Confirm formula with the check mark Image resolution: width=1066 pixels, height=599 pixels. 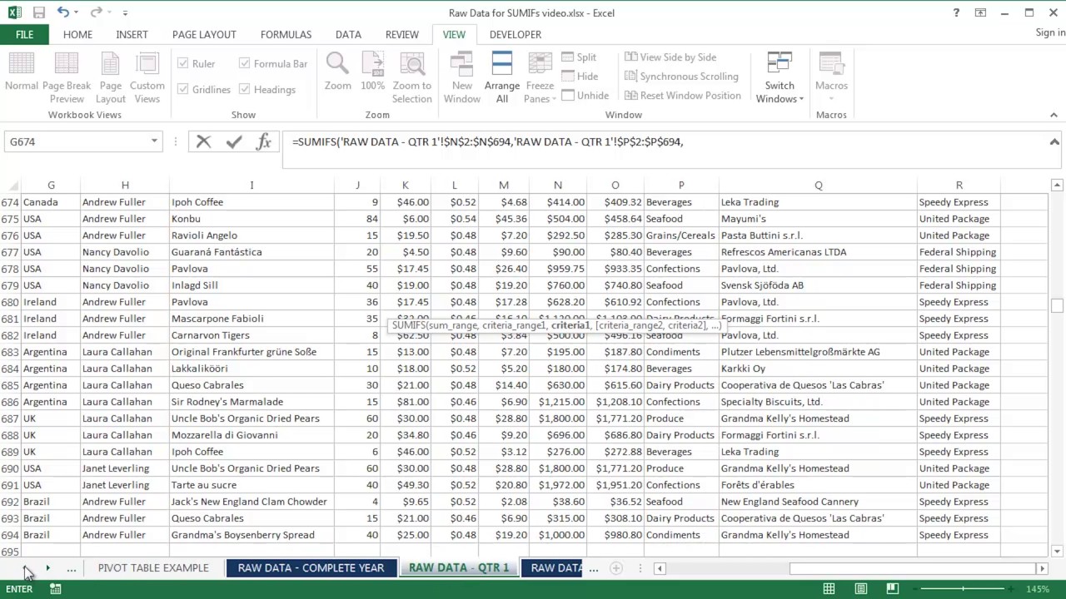coord(234,142)
